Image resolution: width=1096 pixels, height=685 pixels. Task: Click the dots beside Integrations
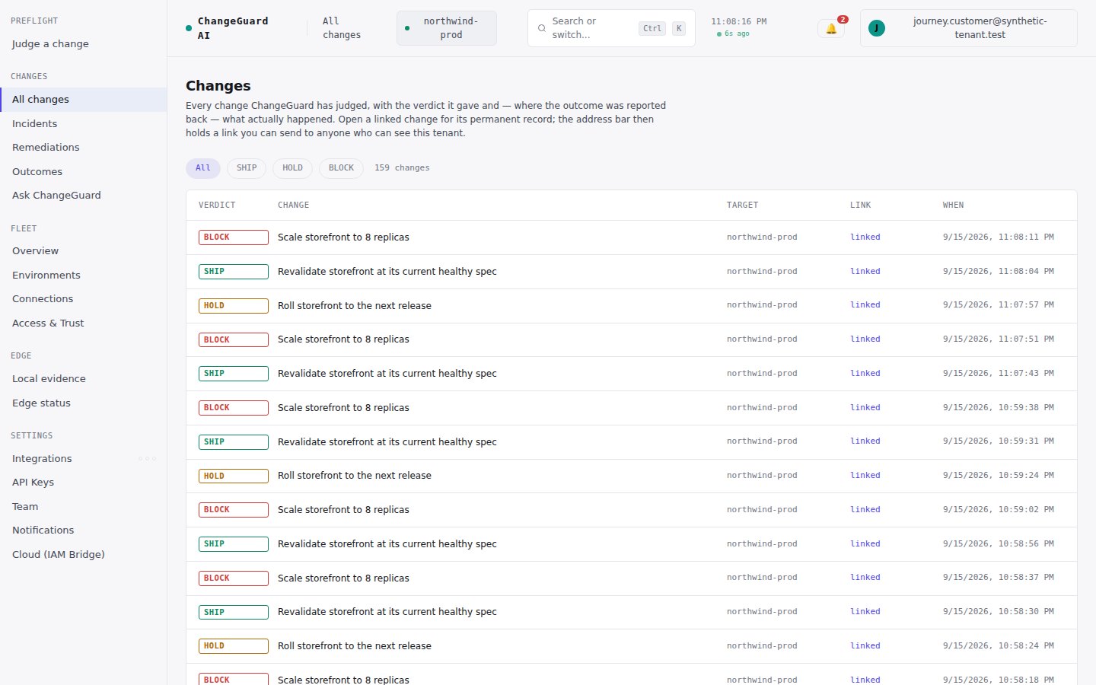point(148,459)
